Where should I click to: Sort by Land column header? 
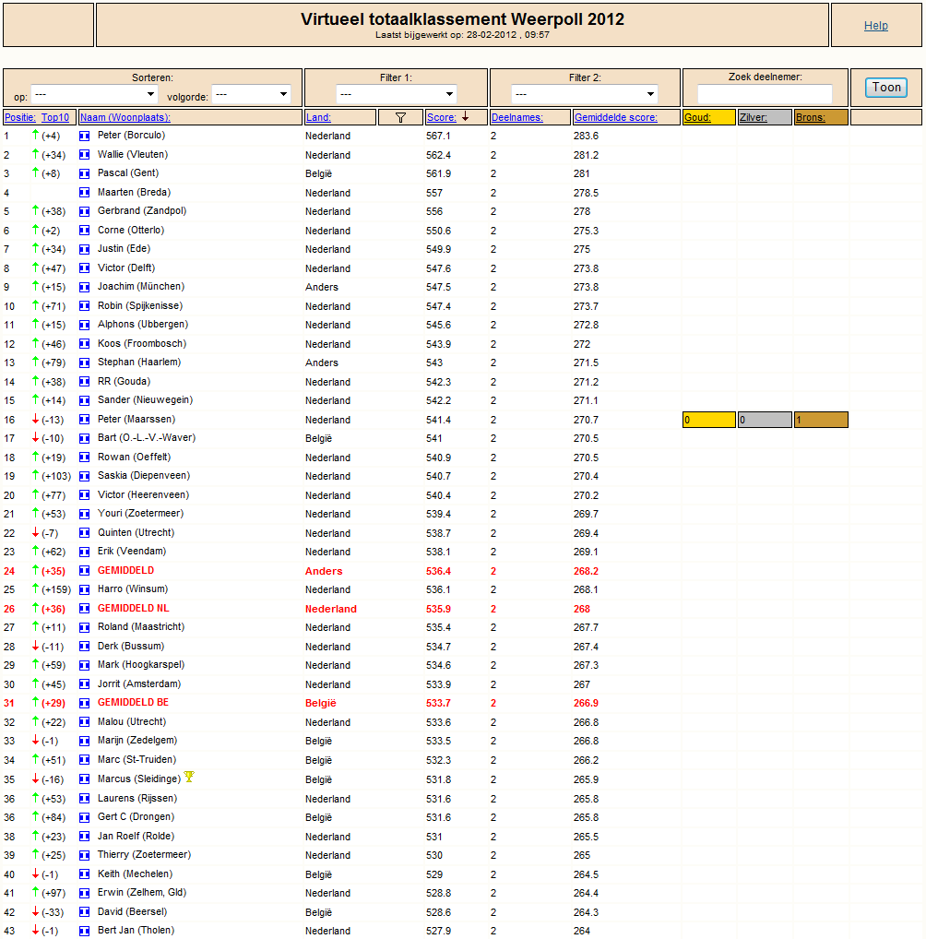tap(318, 117)
